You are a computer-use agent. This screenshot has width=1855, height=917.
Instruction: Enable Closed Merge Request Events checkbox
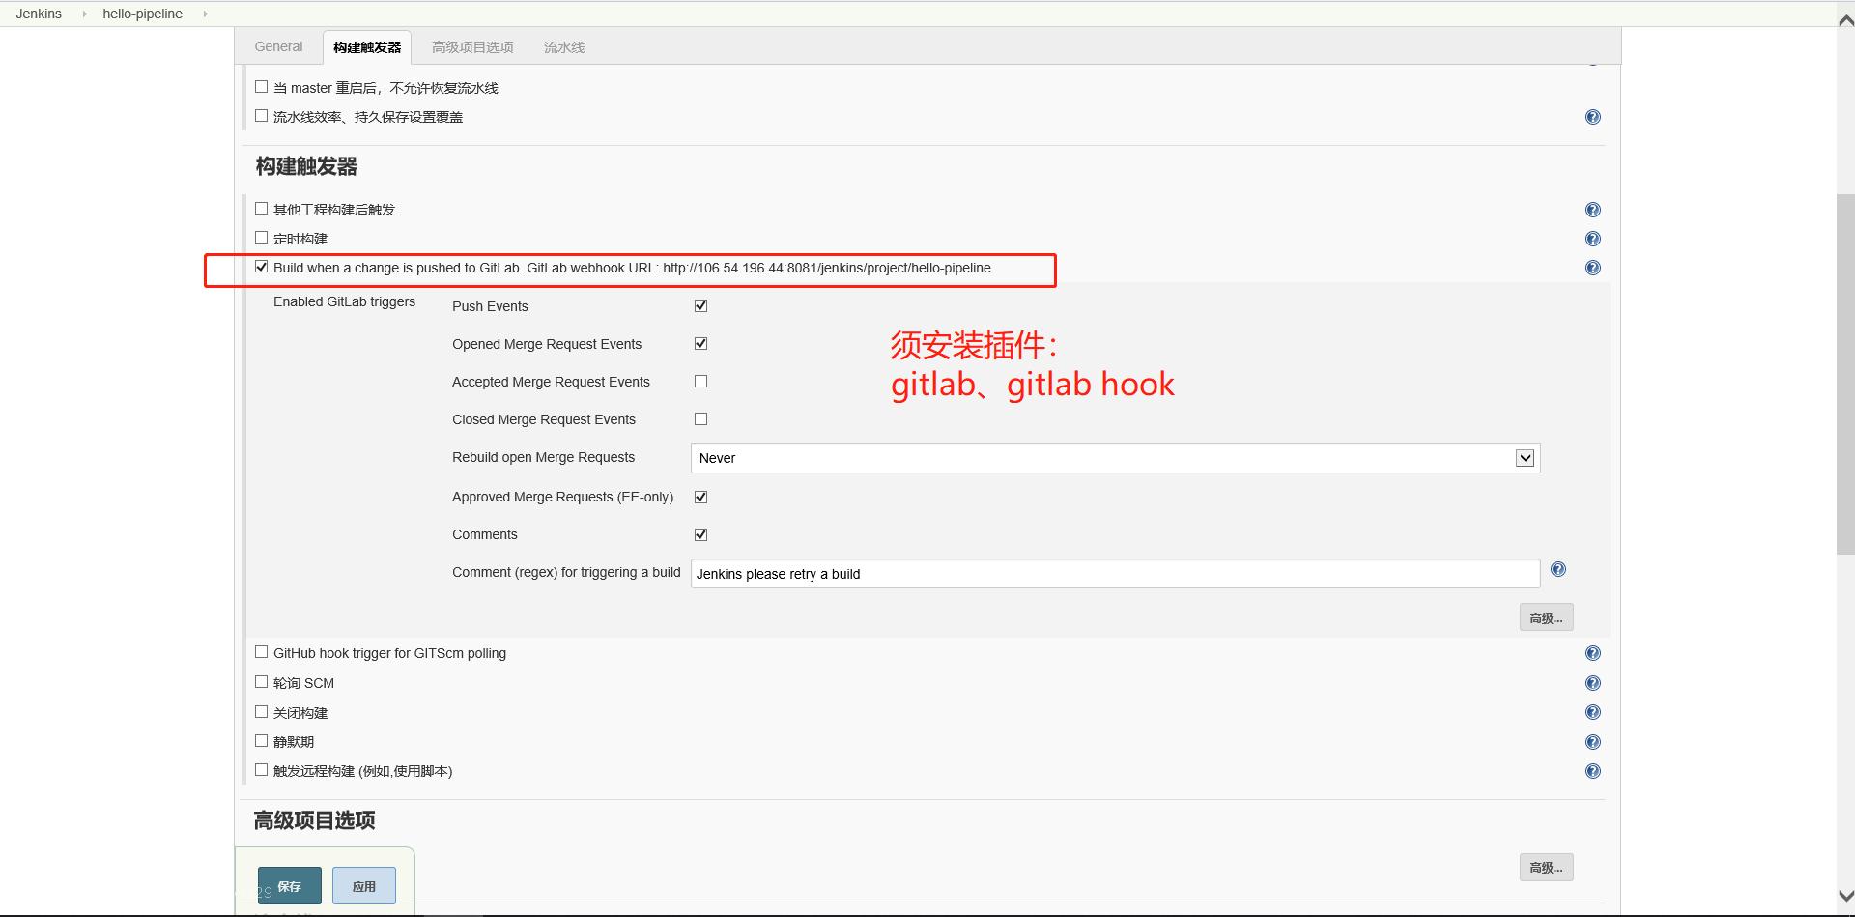click(x=700, y=418)
